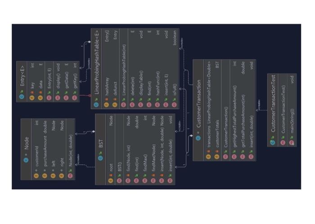The width and height of the screenshot is (315, 224).
Task: Click the insert(int, E) method
Action: tap(166, 85)
